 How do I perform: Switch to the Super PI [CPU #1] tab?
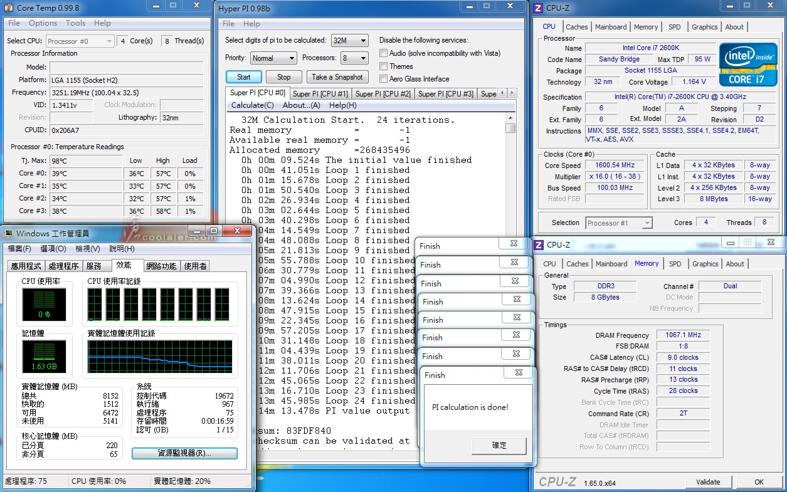320,94
